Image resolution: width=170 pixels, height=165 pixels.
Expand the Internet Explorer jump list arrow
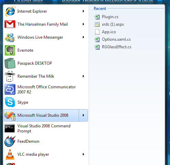click(83, 11)
